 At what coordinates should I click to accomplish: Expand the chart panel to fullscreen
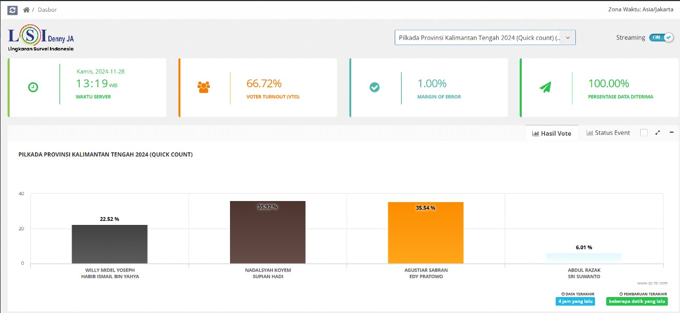click(x=658, y=133)
